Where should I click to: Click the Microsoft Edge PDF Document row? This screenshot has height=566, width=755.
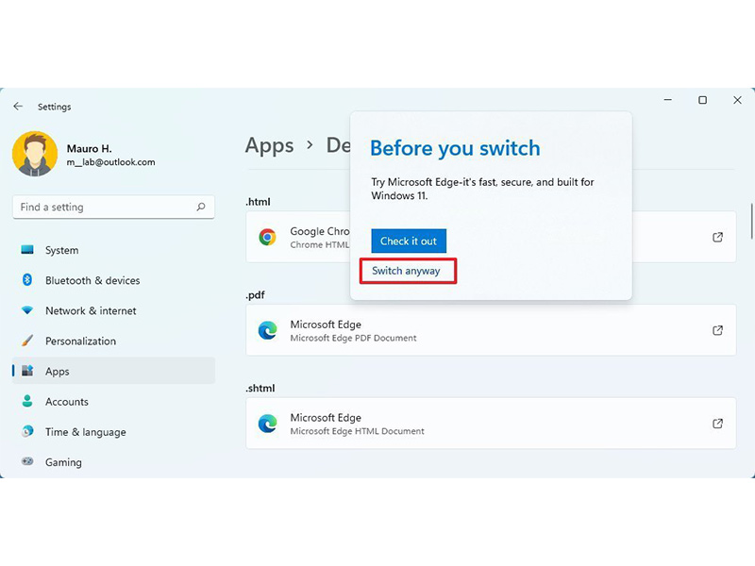tap(491, 330)
